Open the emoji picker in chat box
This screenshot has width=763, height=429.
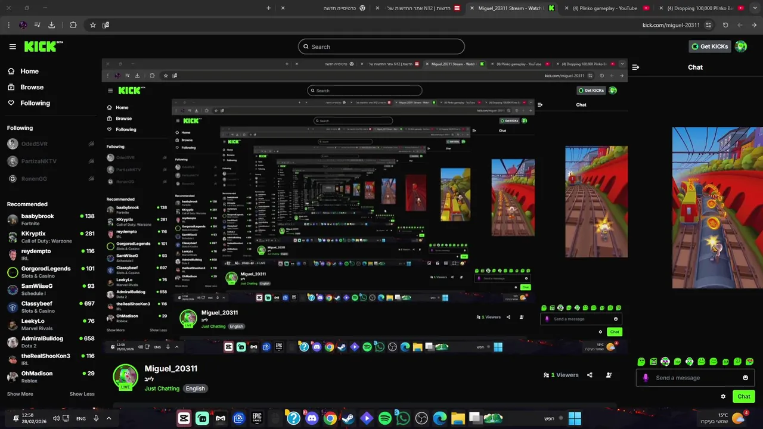(745, 378)
